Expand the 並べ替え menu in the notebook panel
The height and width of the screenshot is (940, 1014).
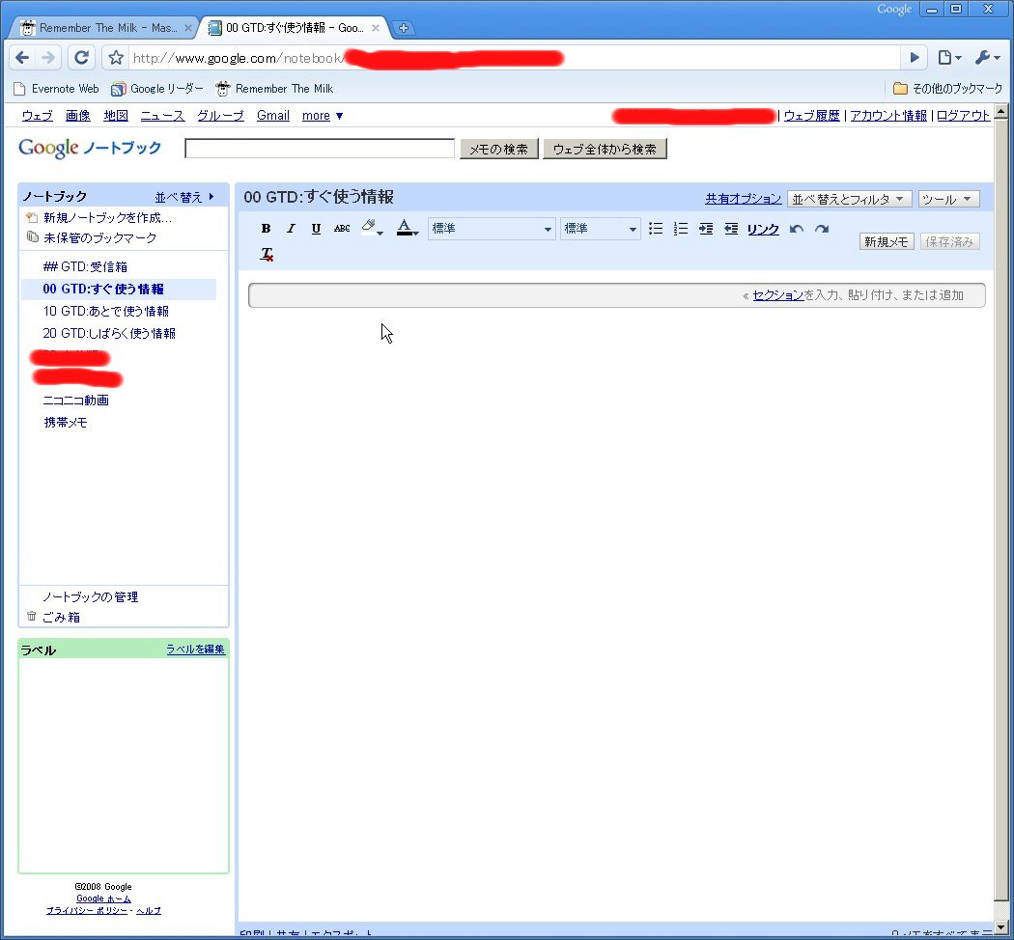click(x=184, y=197)
